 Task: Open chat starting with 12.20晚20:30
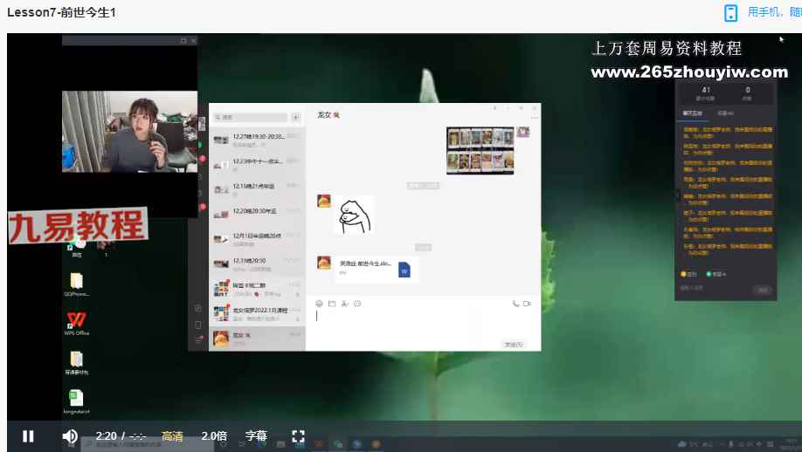click(x=257, y=214)
